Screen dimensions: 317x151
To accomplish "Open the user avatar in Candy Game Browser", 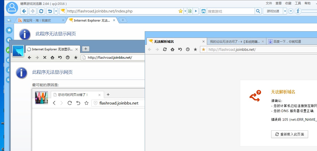I will click(12, 8).
